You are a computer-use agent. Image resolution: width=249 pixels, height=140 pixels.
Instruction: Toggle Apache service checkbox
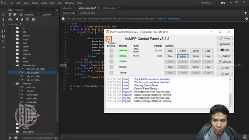pyautogui.click(x=111, y=51)
